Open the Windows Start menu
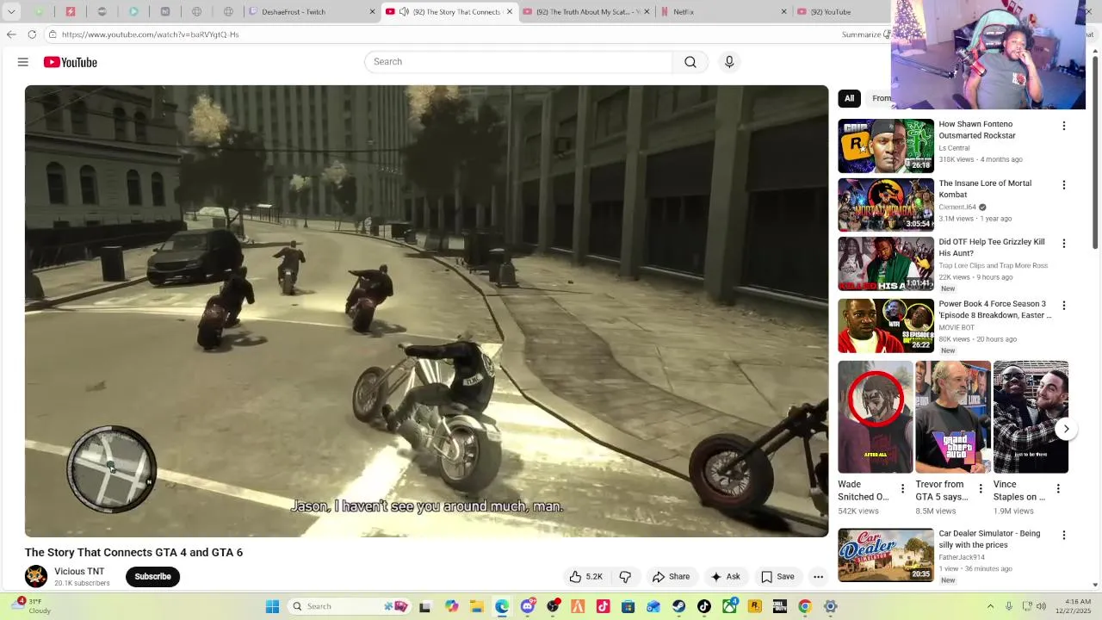The image size is (1102, 620). 272,606
